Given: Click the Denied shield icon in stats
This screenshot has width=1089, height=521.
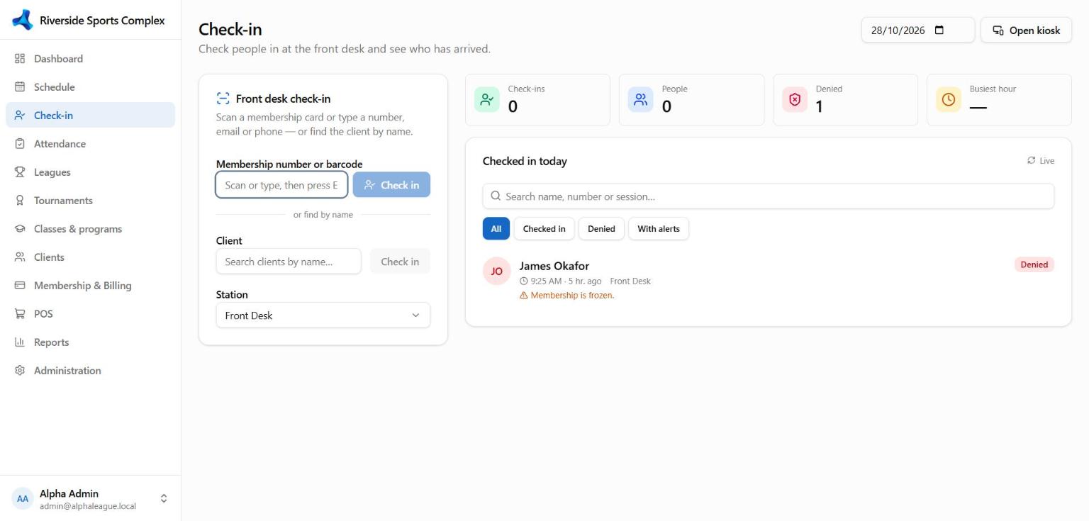Looking at the screenshot, I should click(x=795, y=100).
